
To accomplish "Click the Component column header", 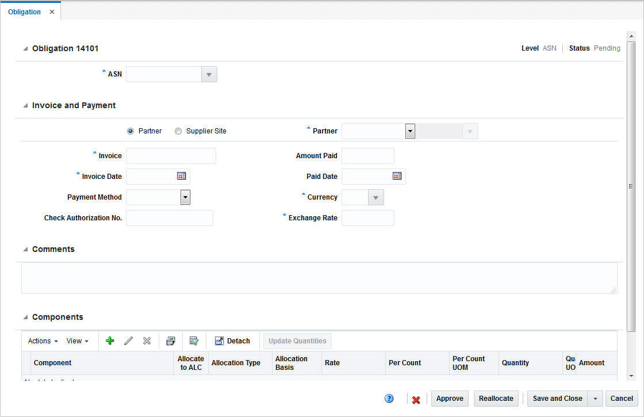I will [x=102, y=363].
